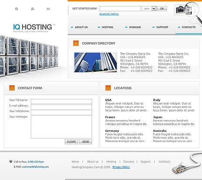The height and width of the screenshot is (180, 202).
Task: Click the Get Started domain input
Action: tap(120, 8)
